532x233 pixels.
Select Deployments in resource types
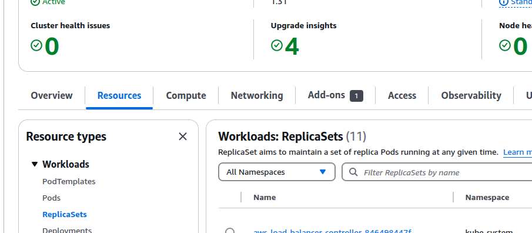67,230
